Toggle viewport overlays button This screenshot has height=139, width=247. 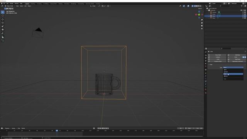pyautogui.click(x=188, y=6)
